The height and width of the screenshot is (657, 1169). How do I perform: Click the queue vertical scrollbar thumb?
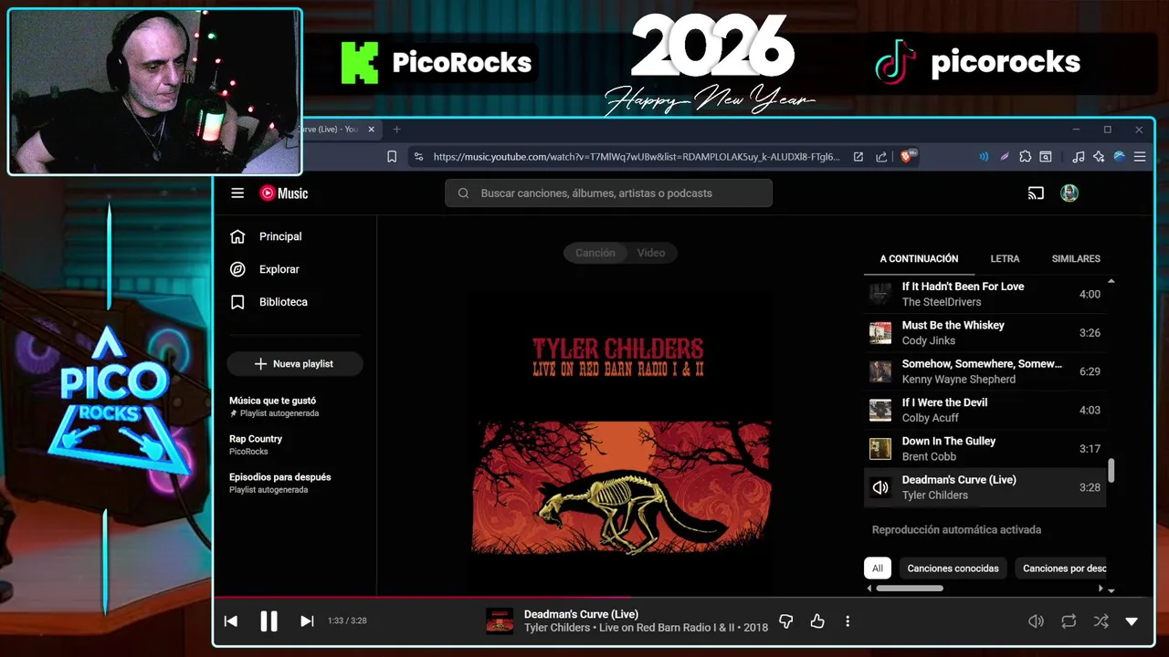tap(1111, 471)
